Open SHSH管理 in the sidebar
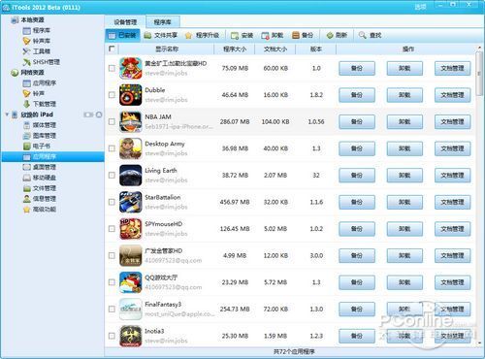The image size is (485, 359). click(x=41, y=62)
